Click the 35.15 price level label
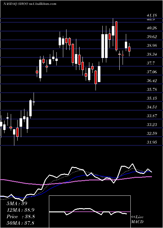 pyautogui.click(x=152, y=98)
